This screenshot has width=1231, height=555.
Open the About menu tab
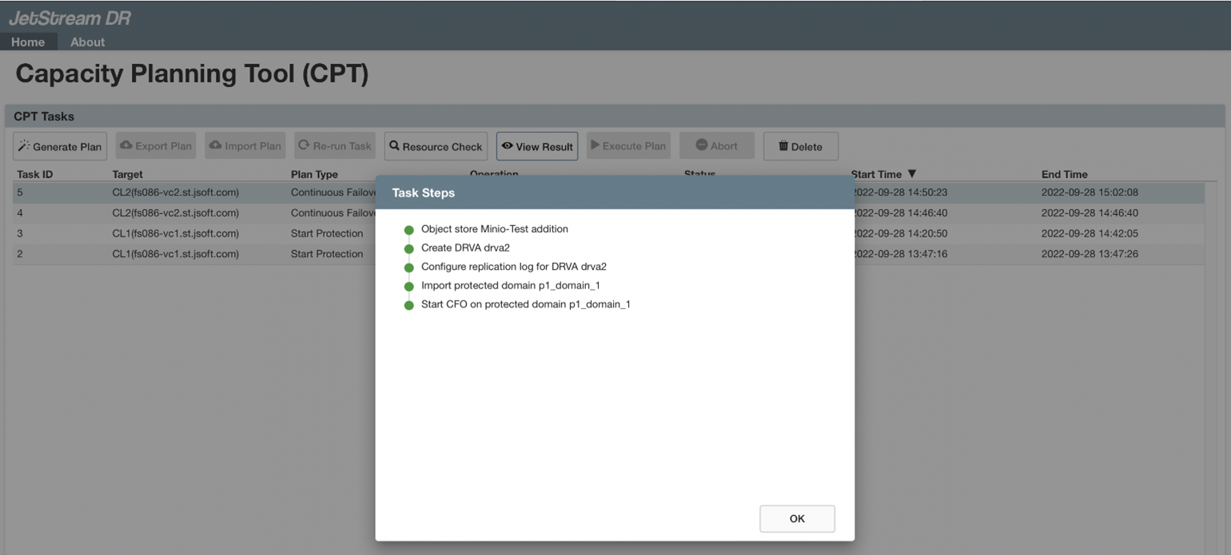[x=87, y=42]
